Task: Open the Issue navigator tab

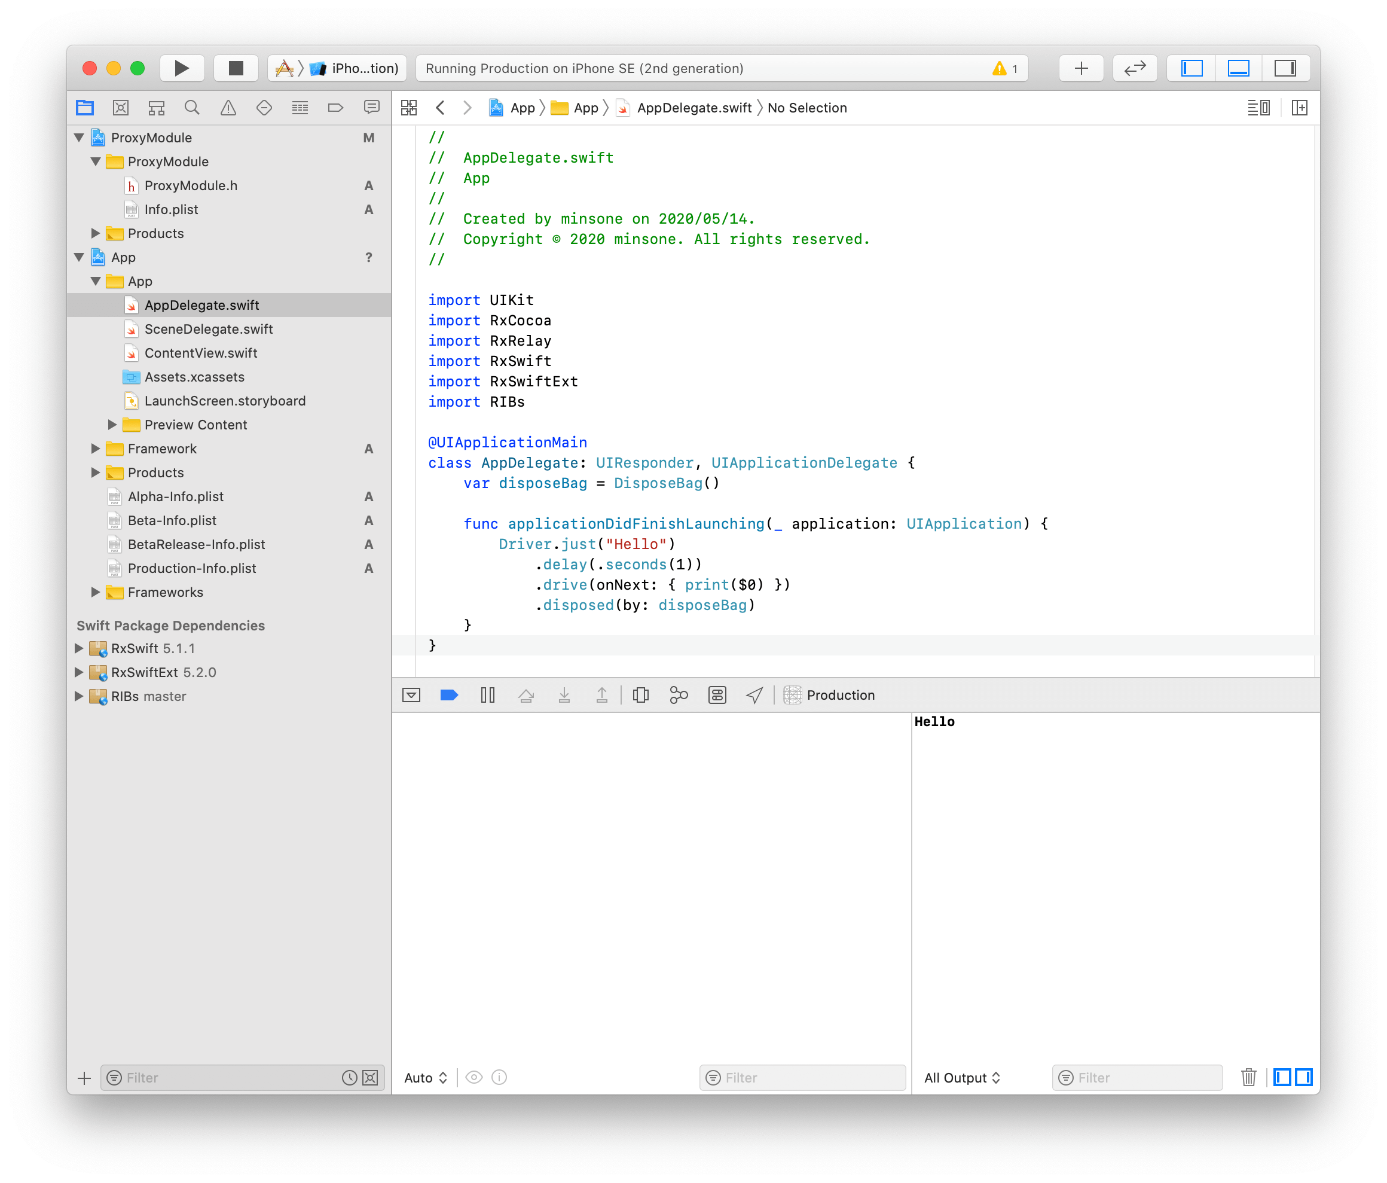Action: (x=228, y=108)
